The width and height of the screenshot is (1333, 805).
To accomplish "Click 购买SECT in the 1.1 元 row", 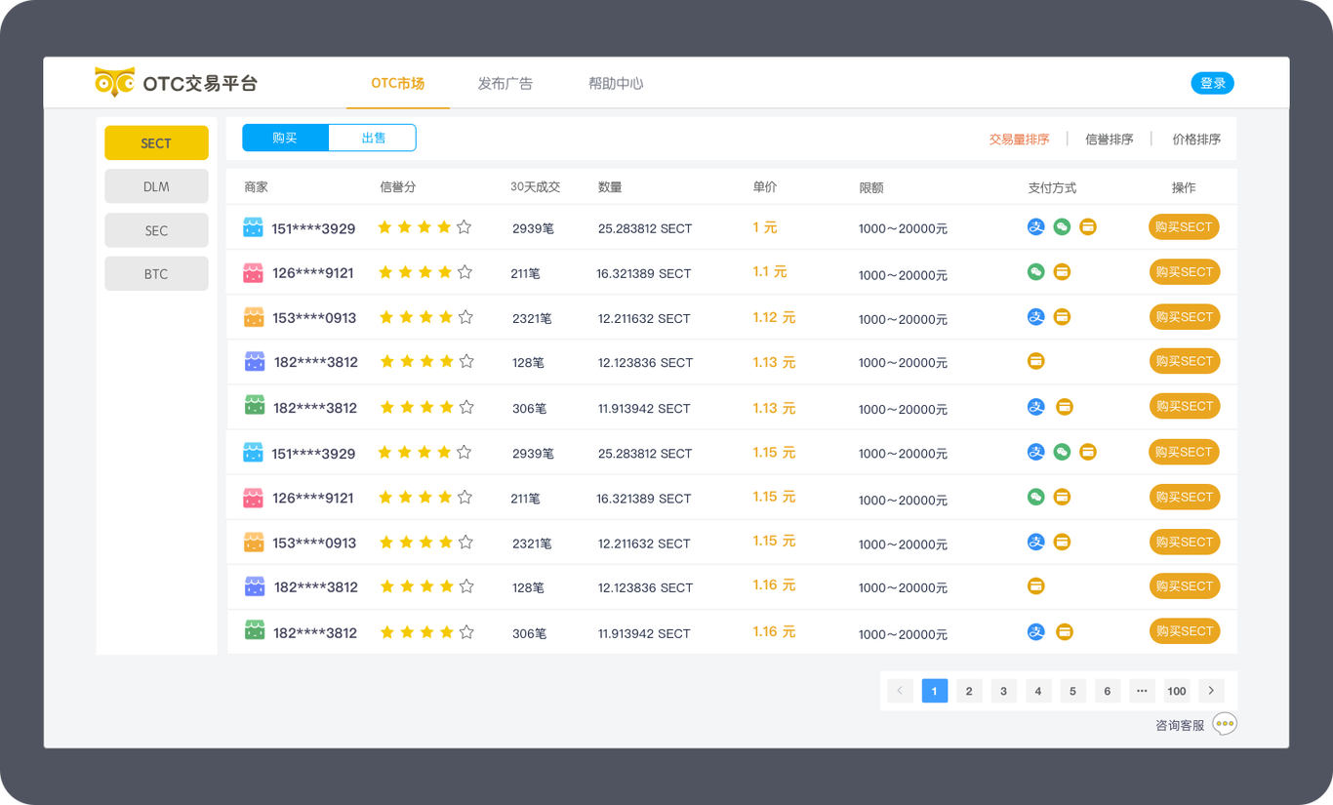I will (x=1184, y=272).
